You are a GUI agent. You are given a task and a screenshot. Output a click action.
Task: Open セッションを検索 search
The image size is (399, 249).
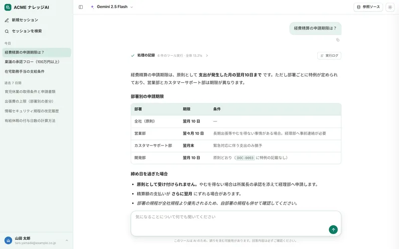point(36,31)
